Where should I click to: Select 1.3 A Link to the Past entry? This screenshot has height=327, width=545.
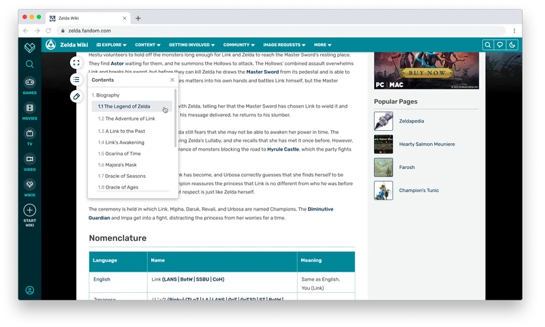click(x=122, y=131)
